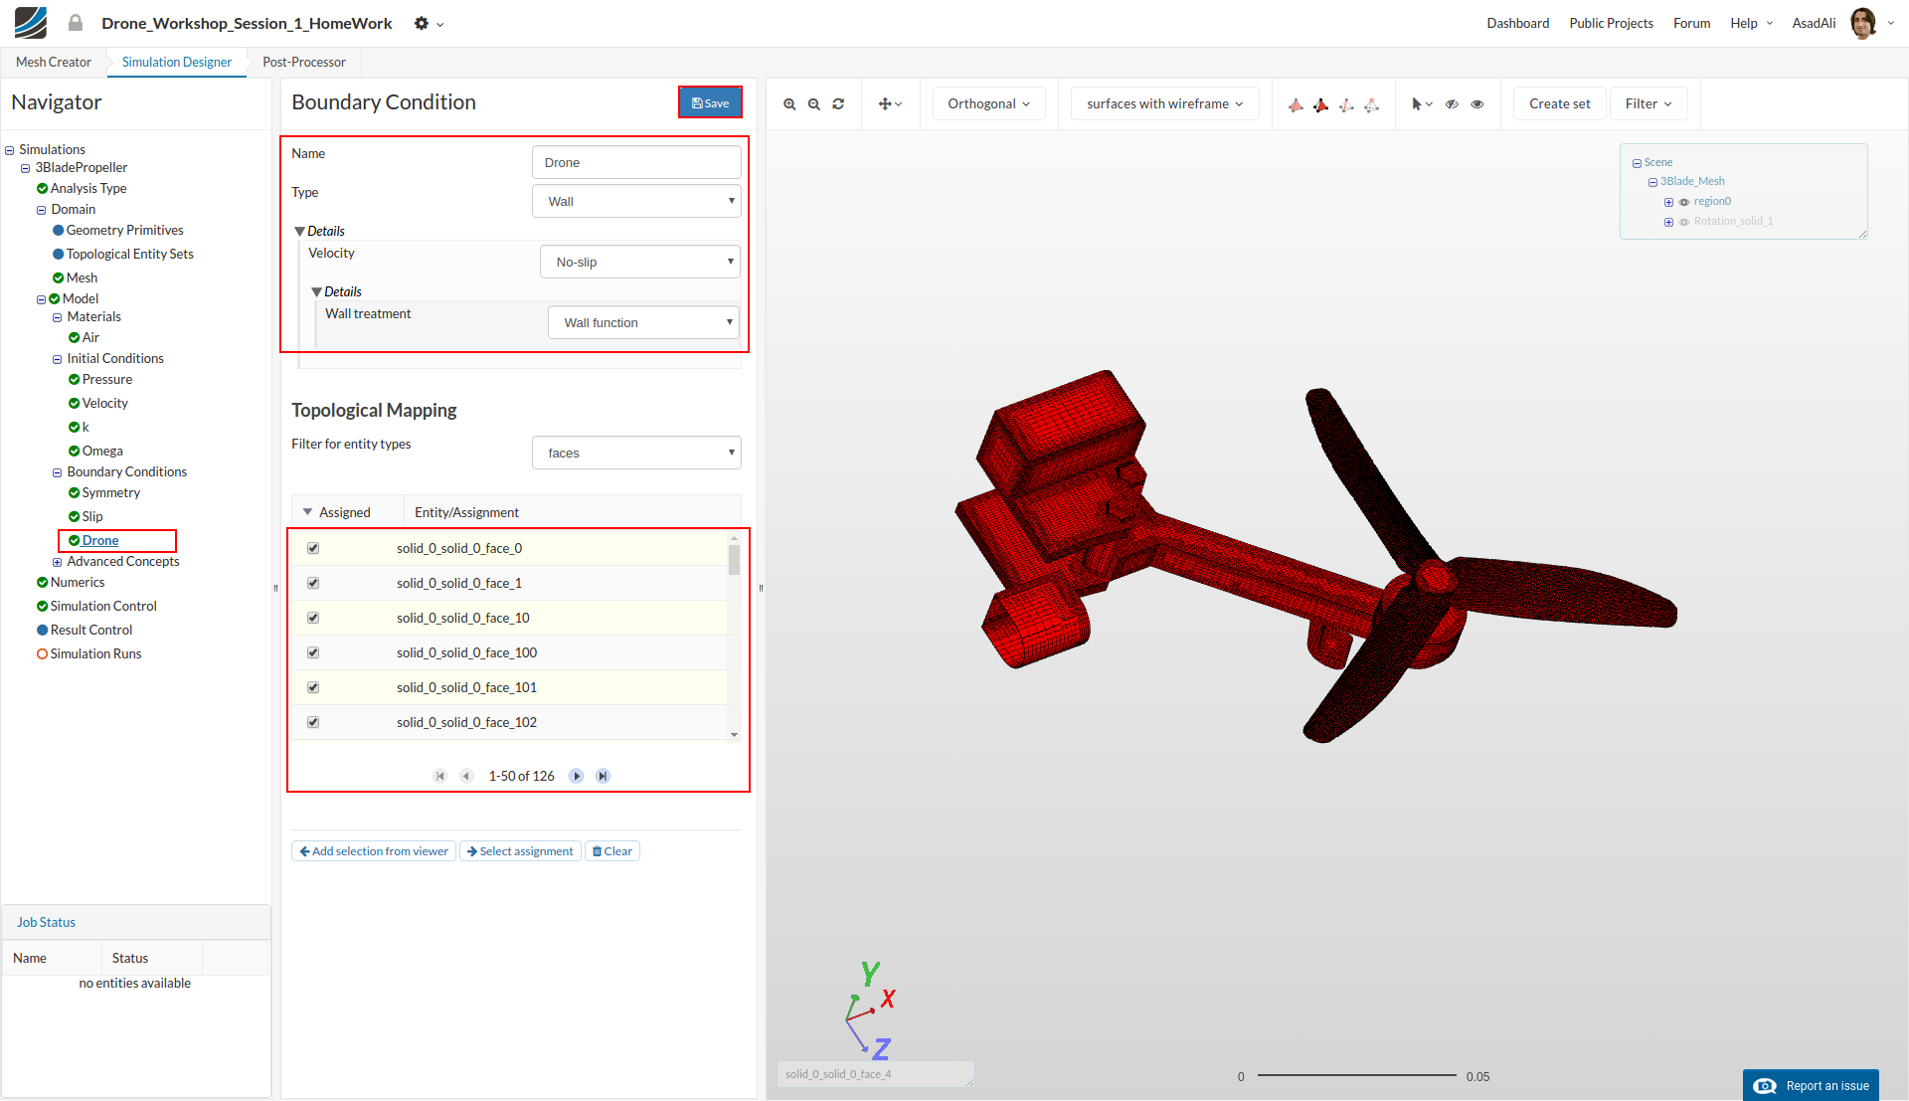Open the Wall treatment dropdown
Screen dimensions: 1909x1101
coord(643,322)
